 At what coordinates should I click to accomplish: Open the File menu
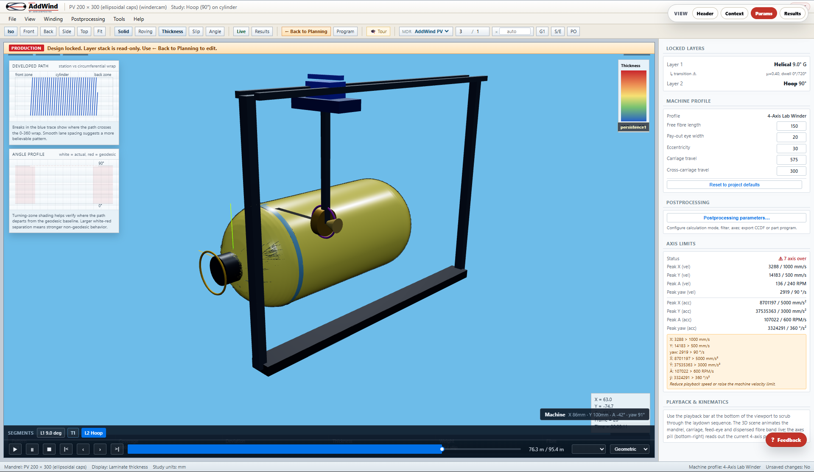[x=12, y=19]
